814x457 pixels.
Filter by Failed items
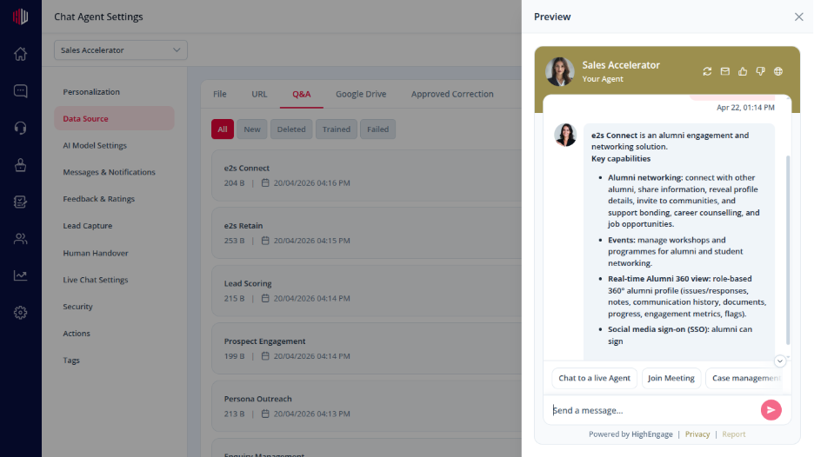378,129
